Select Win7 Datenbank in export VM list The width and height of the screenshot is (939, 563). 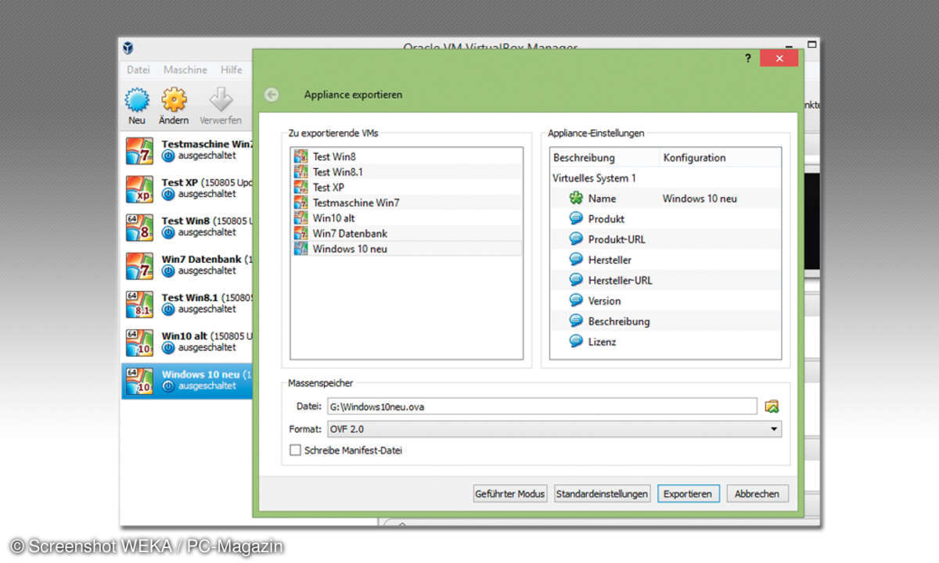coord(405,233)
